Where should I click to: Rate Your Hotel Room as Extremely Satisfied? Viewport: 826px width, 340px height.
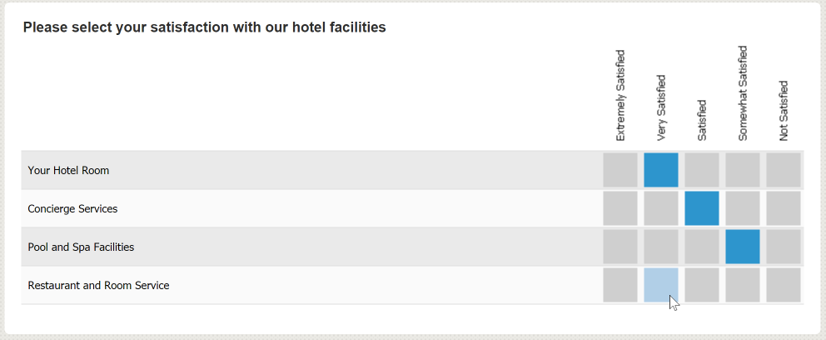pos(620,170)
